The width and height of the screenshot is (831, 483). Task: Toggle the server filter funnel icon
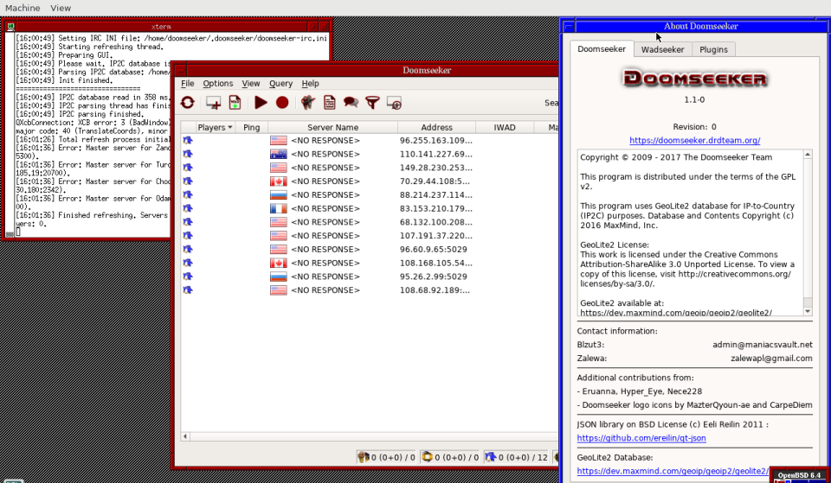point(372,103)
